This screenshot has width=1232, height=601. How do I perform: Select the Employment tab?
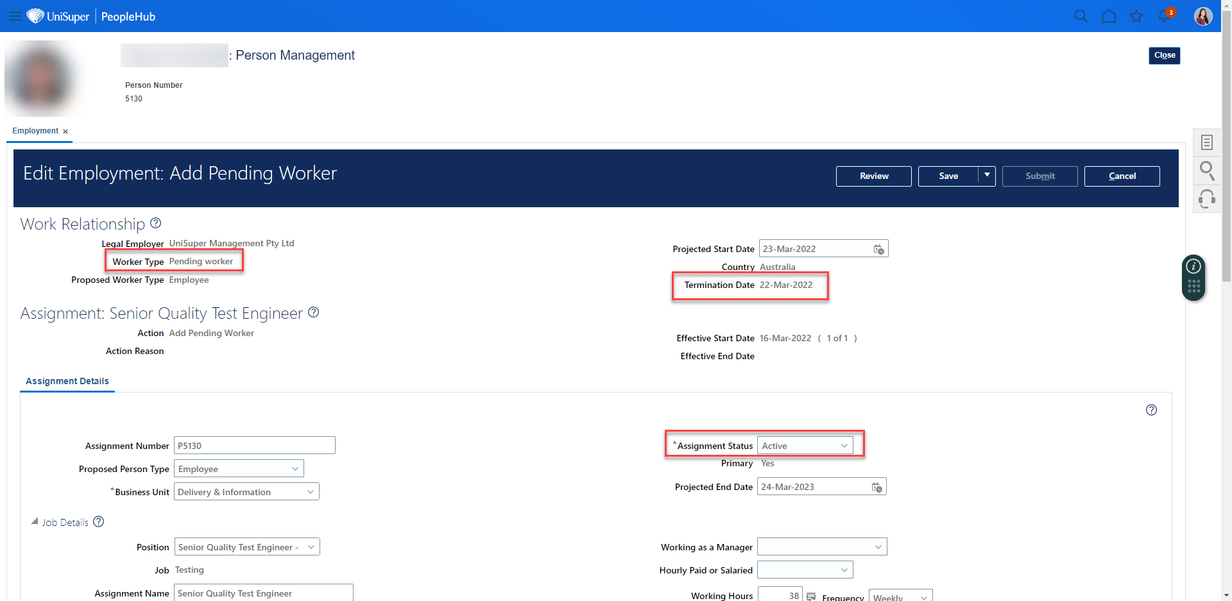[x=33, y=131]
